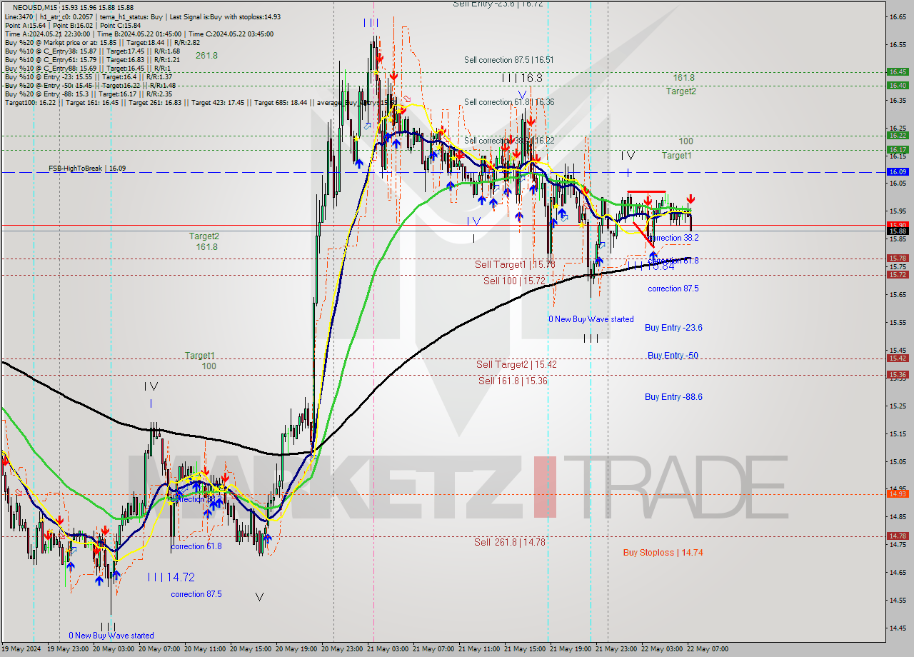The width and height of the screenshot is (914, 657).
Task: Select the Target1 label near 16.17 level
Action: coord(676,155)
